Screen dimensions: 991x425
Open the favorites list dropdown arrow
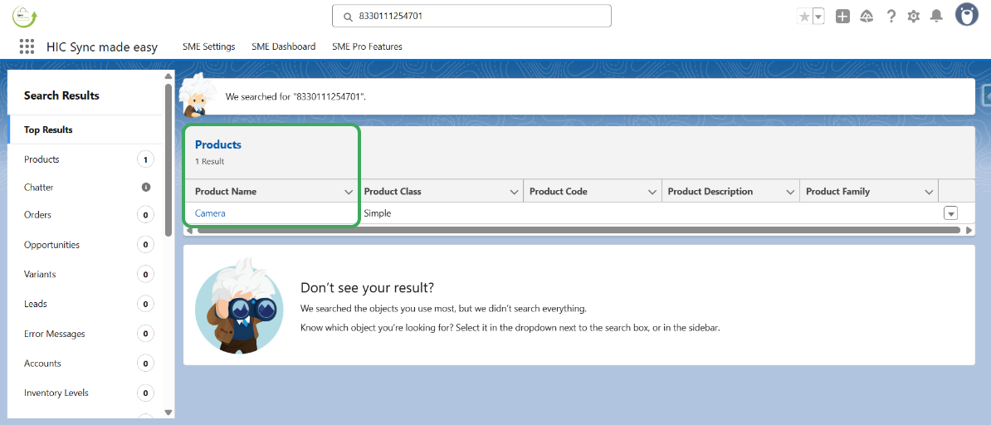point(818,17)
